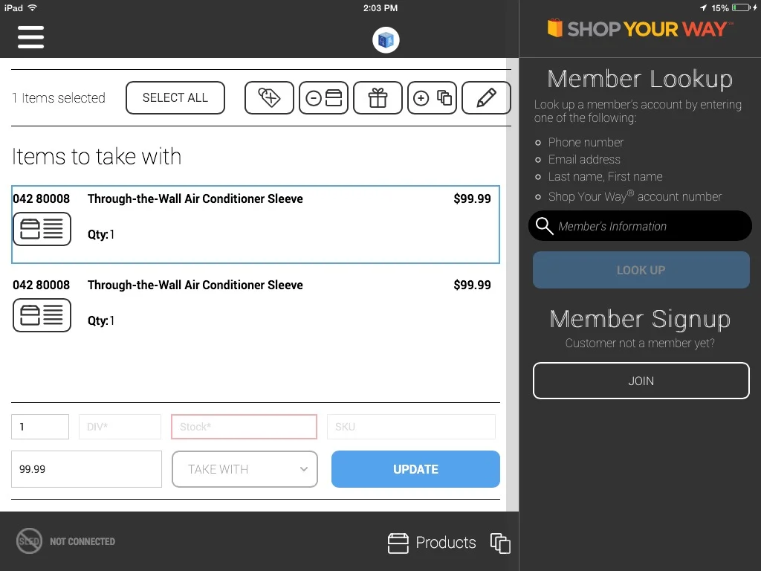Click the 'Items to take with' heading

[97, 156]
